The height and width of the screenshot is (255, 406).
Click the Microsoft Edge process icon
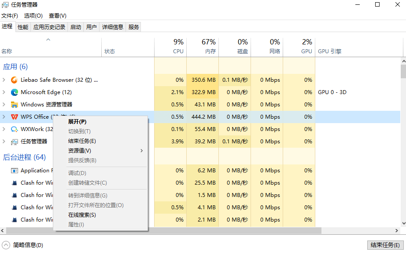[x=14, y=92]
